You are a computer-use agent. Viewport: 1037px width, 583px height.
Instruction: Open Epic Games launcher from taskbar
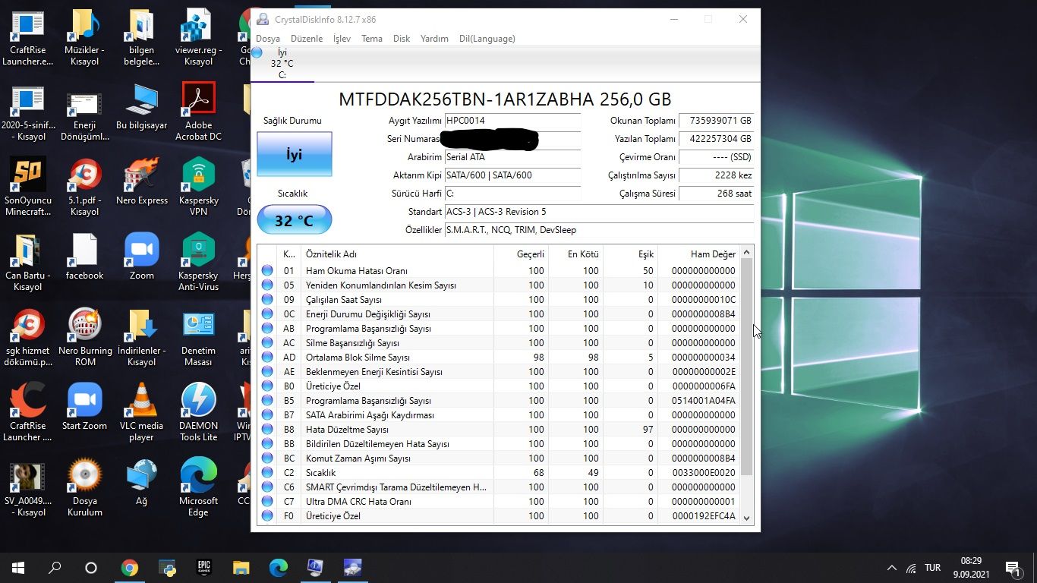tap(203, 567)
